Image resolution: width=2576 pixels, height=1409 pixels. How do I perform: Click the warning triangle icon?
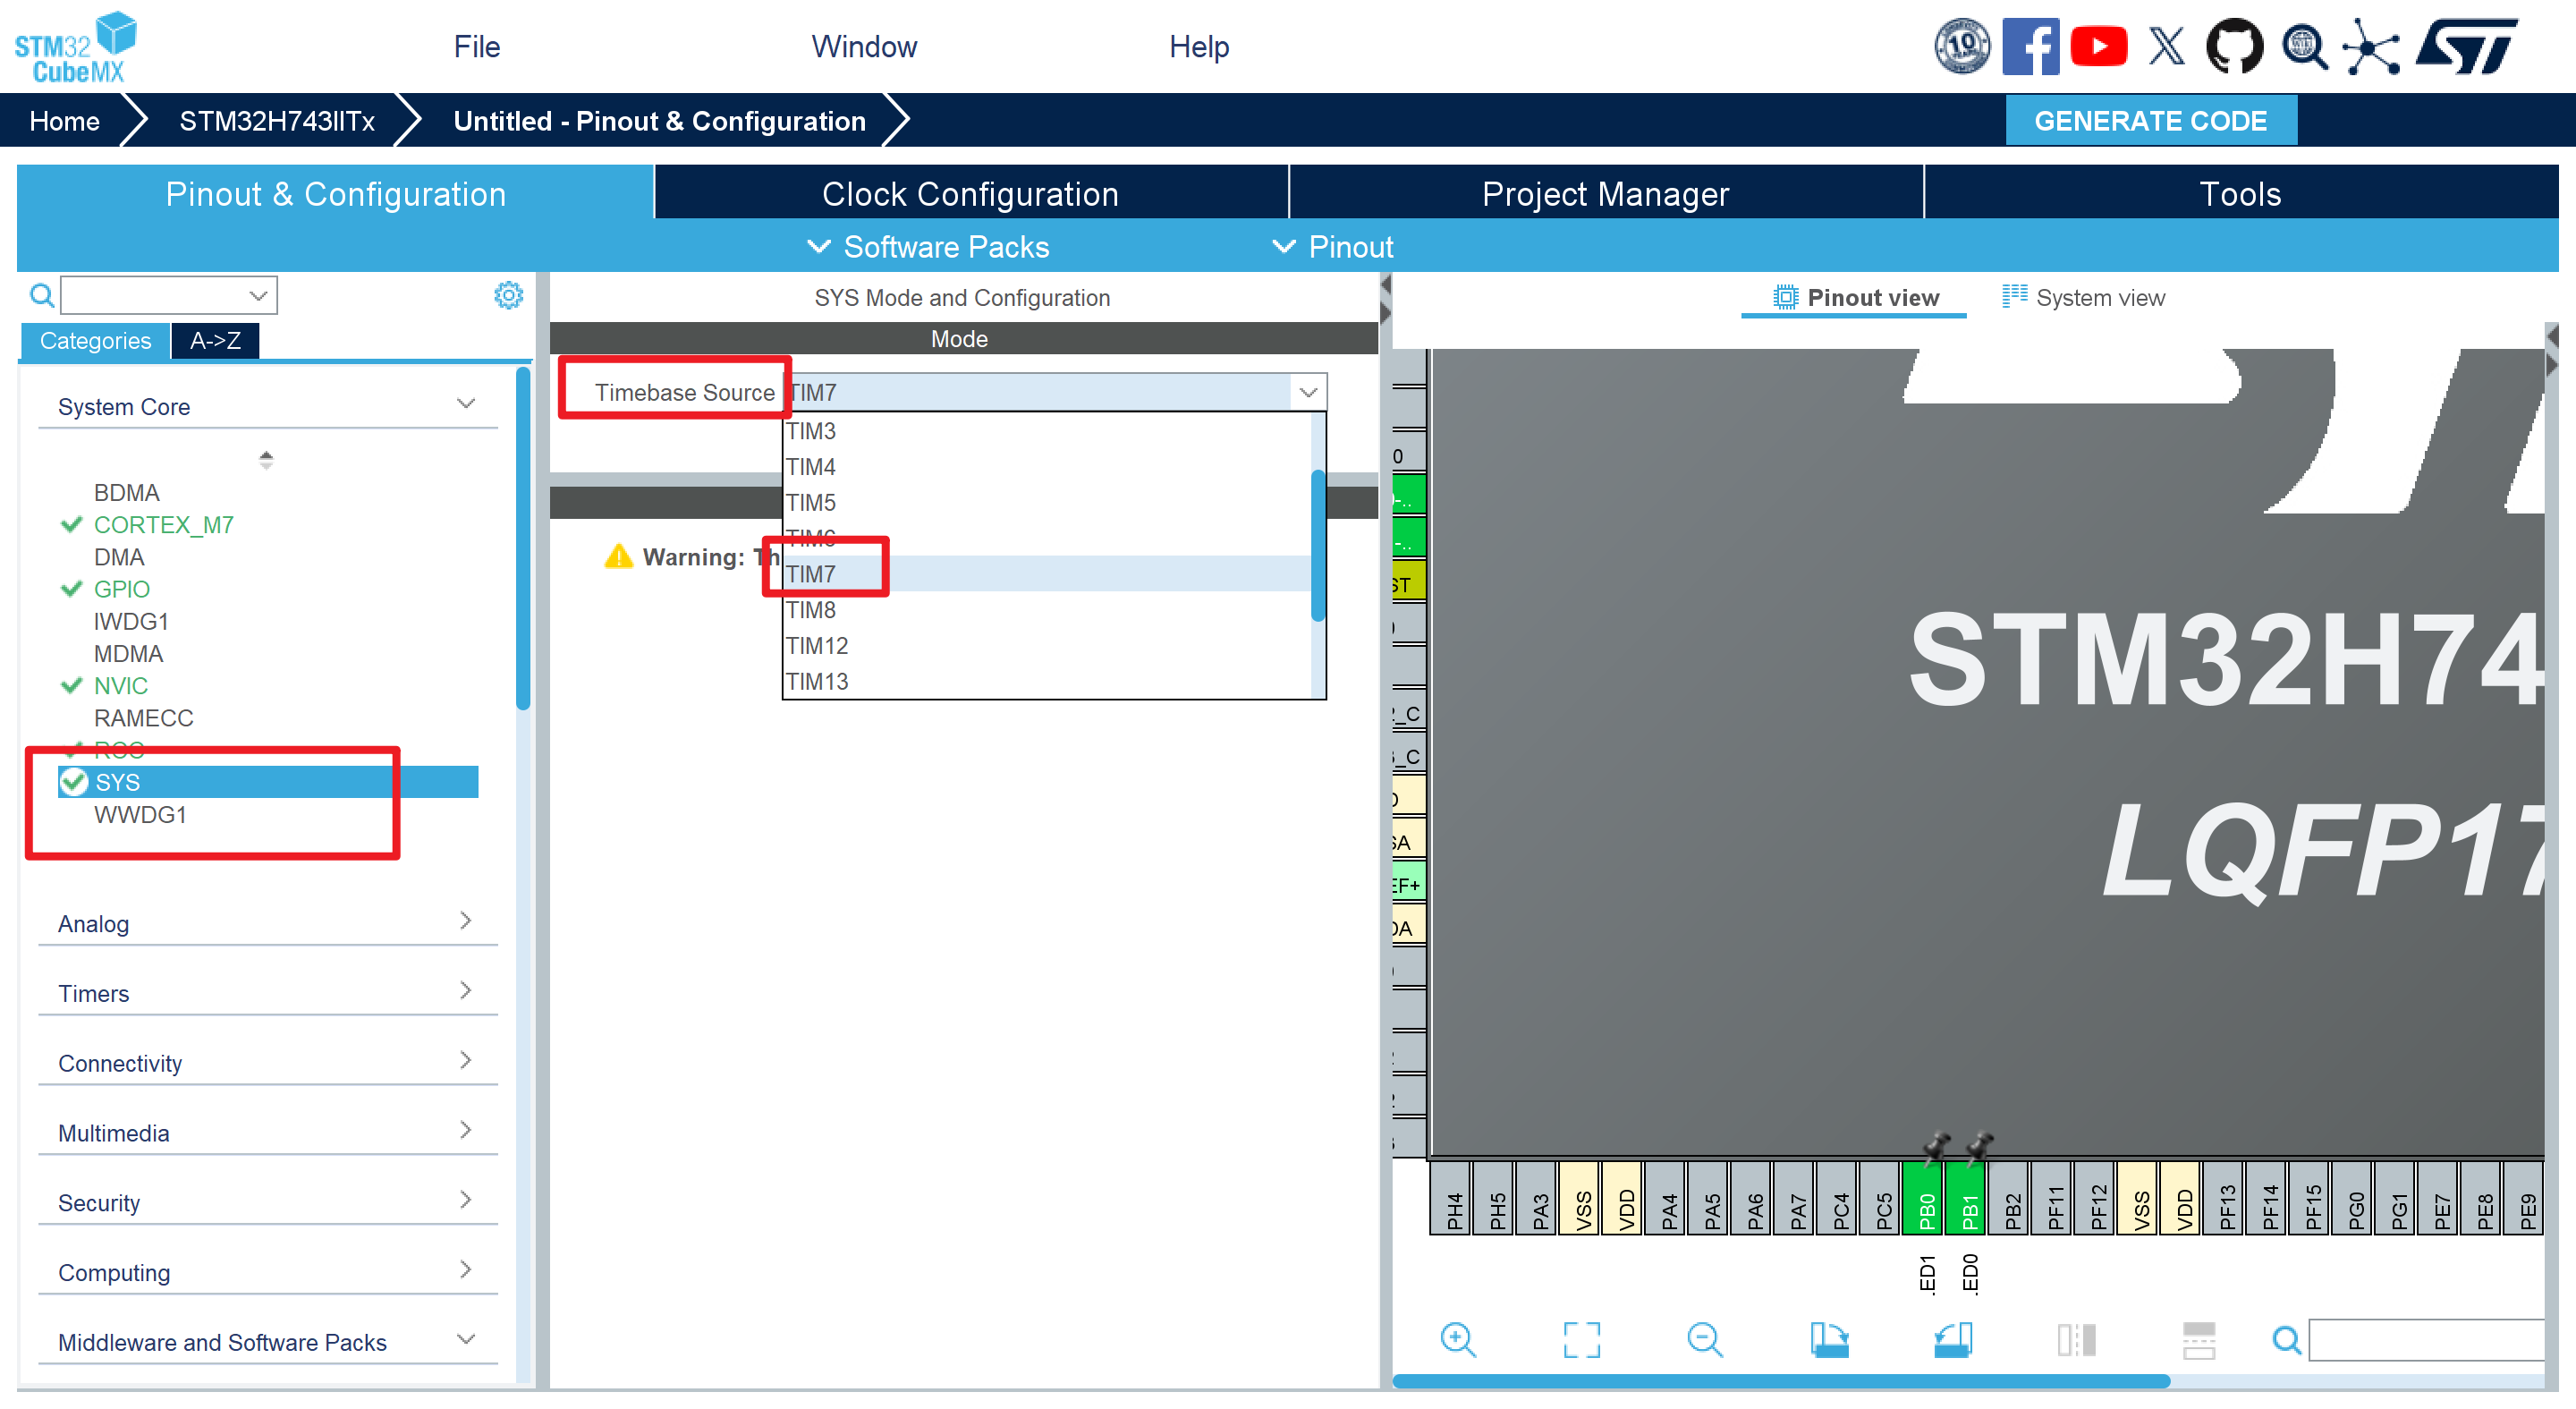tap(619, 556)
